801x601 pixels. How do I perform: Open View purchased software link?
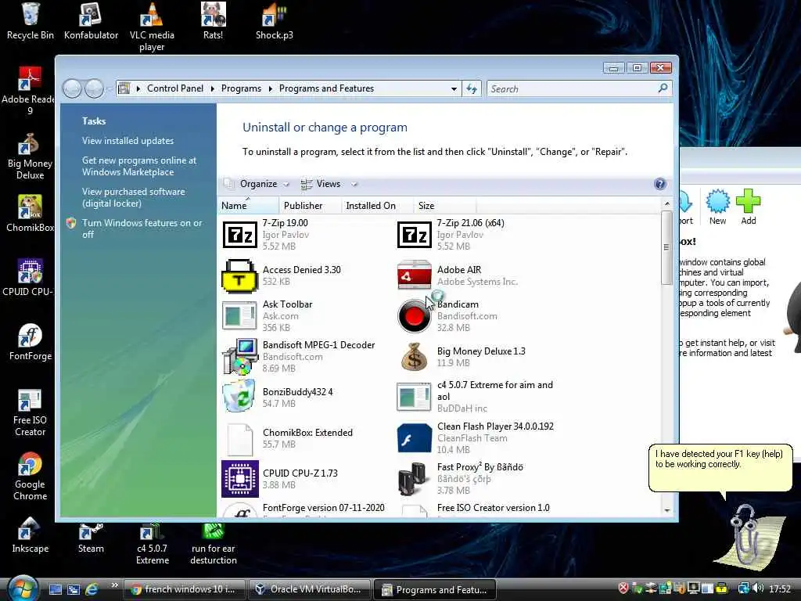(133, 197)
